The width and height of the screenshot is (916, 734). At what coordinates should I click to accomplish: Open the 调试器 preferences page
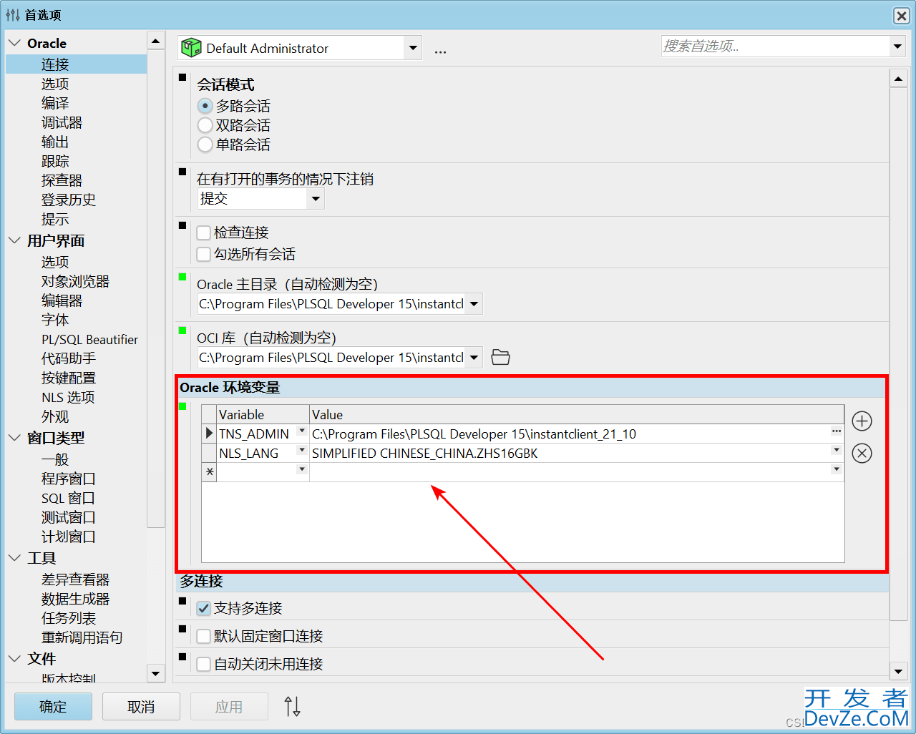pyautogui.click(x=62, y=122)
